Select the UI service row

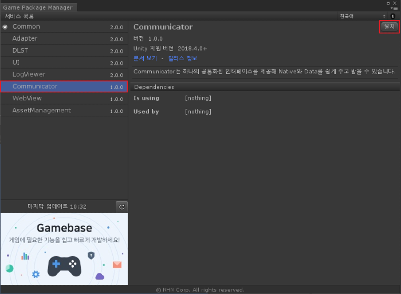(64, 62)
